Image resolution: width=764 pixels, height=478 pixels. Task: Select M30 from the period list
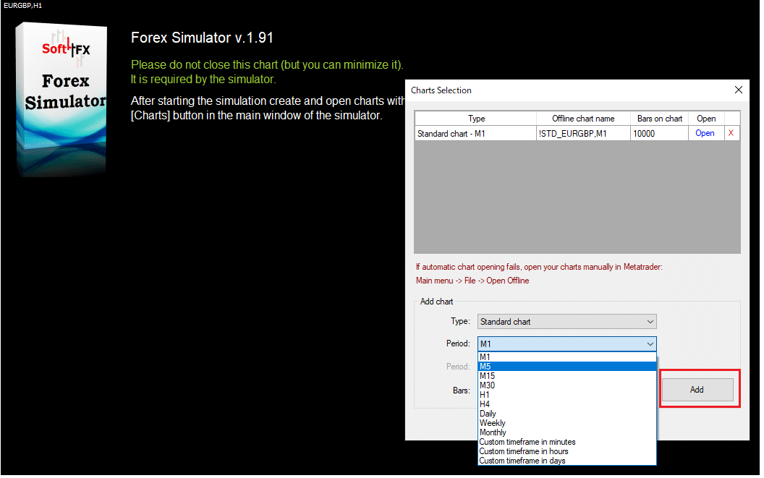[x=566, y=385]
